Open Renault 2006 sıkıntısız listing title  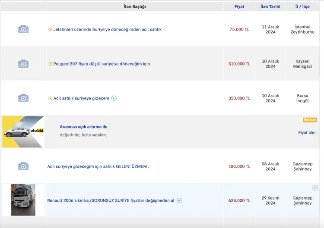tap(111, 200)
